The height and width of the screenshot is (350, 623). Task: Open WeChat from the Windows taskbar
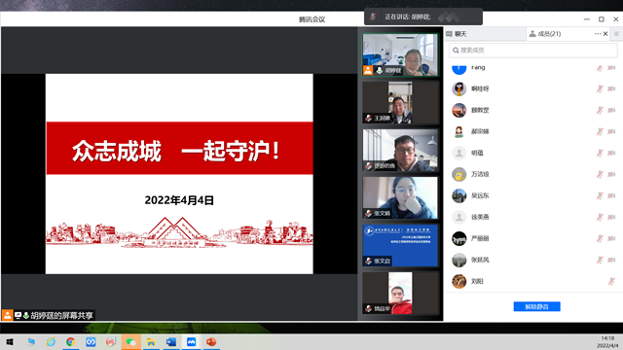click(x=130, y=341)
